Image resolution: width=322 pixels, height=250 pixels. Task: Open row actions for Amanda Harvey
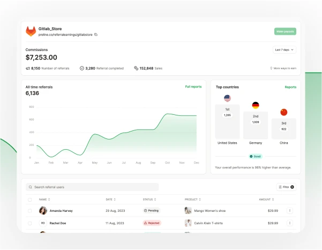[290, 211]
